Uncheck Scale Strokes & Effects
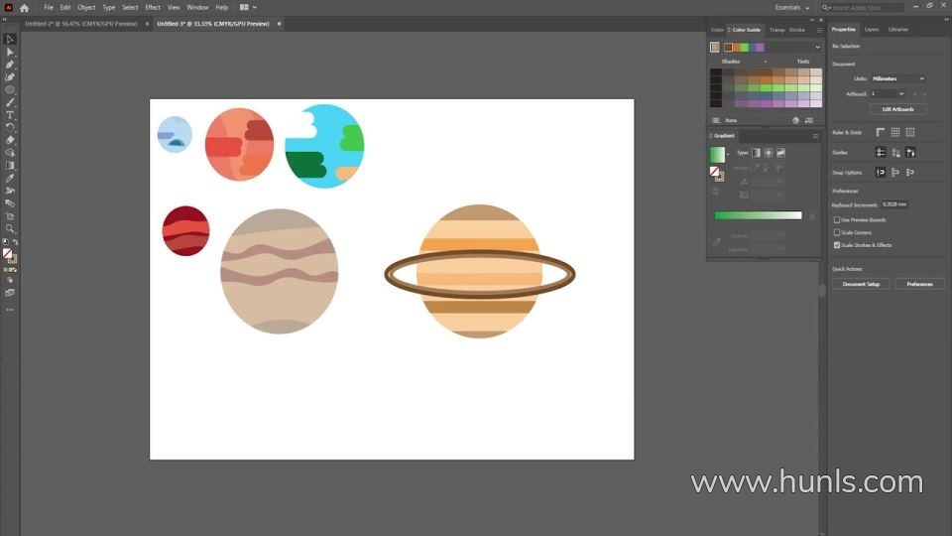The height and width of the screenshot is (536, 952). click(837, 245)
